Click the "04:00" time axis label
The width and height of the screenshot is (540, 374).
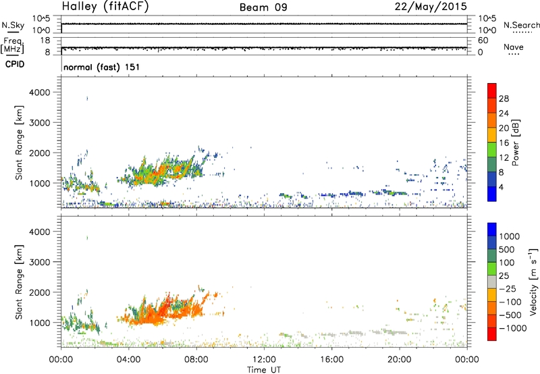pyautogui.click(x=128, y=360)
